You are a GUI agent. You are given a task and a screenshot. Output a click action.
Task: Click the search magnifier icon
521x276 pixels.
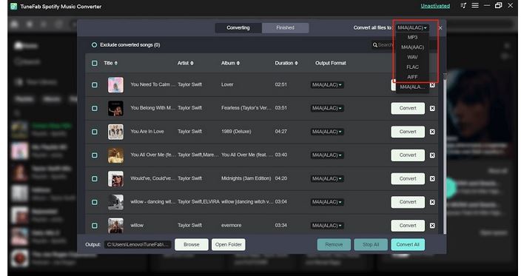(374, 45)
